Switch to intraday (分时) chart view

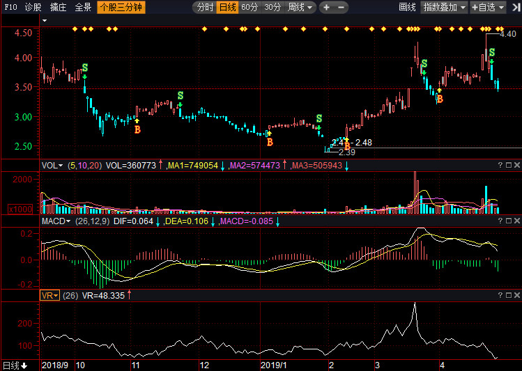(205, 8)
